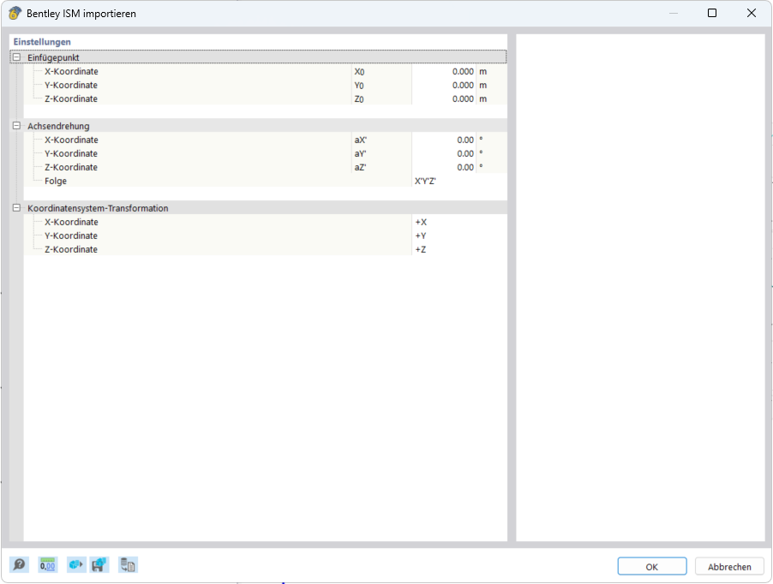Viewport: 773px width, 584px height.
Task: Open units and decimal places icon
Action: [x=48, y=565]
